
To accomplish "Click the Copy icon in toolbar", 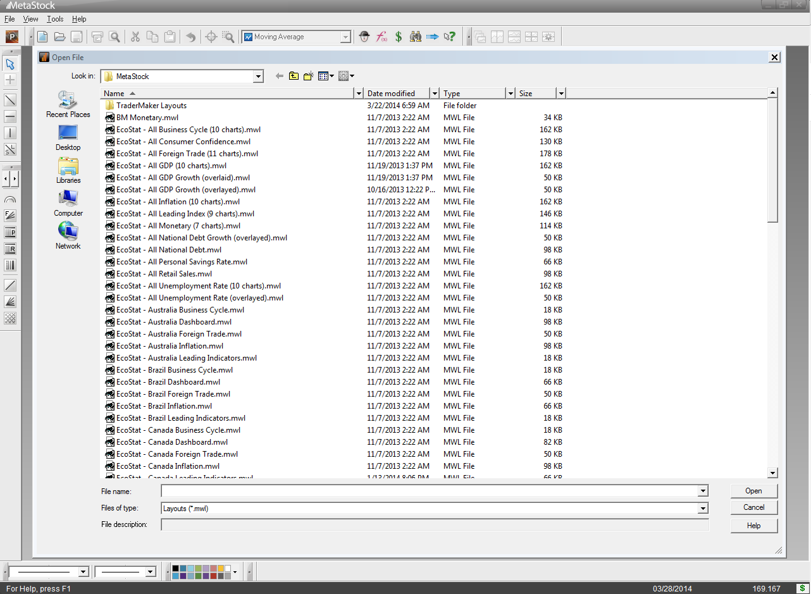I will point(152,37).
